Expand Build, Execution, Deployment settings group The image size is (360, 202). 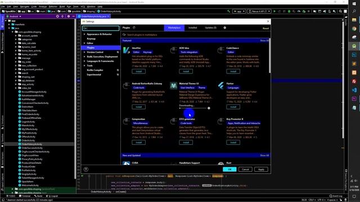pyautogui.click(x=84, y=57)
